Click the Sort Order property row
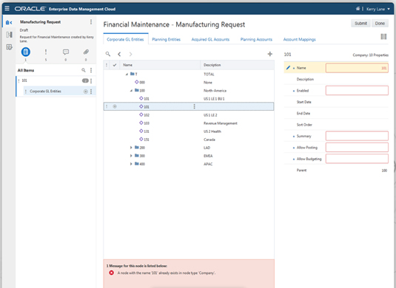The image size is (396, 288). click(336, 125)
